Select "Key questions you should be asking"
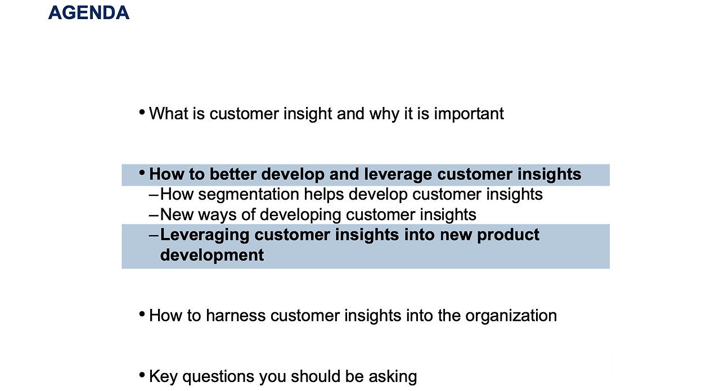 (x=283, y=376)
